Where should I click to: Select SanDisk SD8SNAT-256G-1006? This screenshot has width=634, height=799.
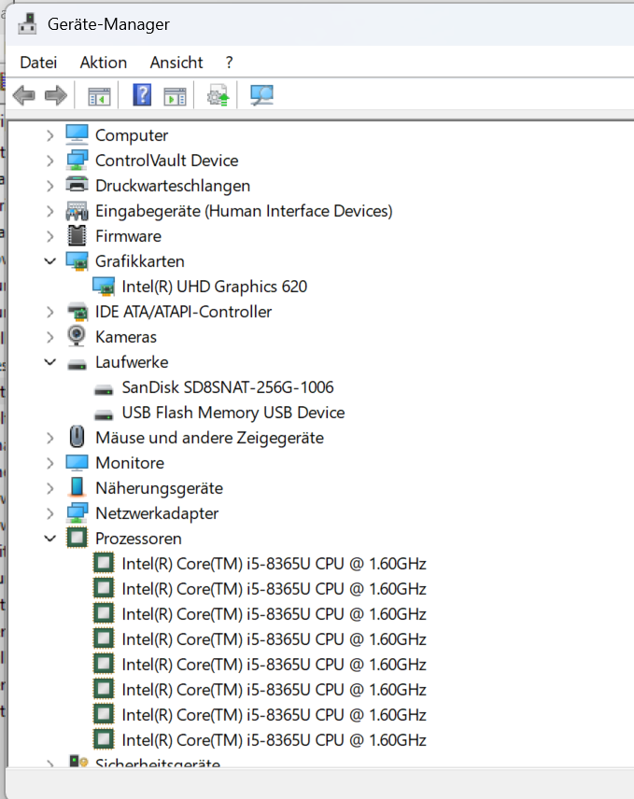[228, 387]
